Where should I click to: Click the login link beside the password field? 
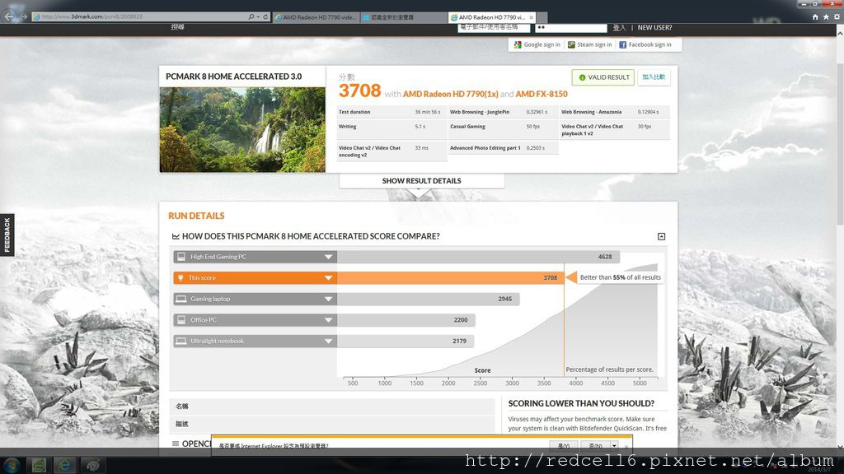coord(619,27)
